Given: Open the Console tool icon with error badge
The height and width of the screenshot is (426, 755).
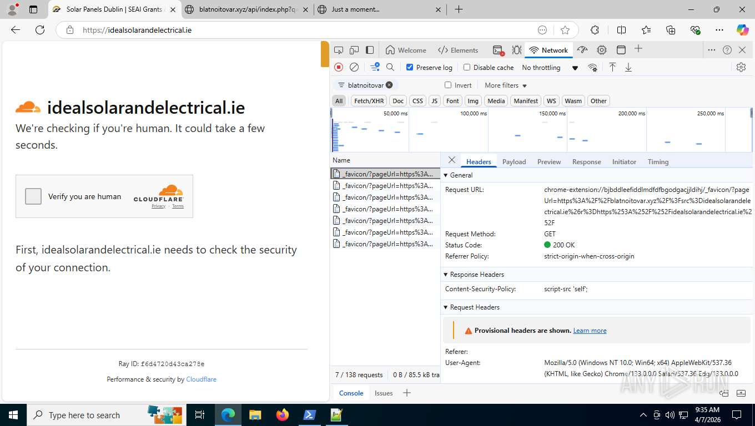Looking at the screenshot, I should pyautogui.click(x=498, y=50).
